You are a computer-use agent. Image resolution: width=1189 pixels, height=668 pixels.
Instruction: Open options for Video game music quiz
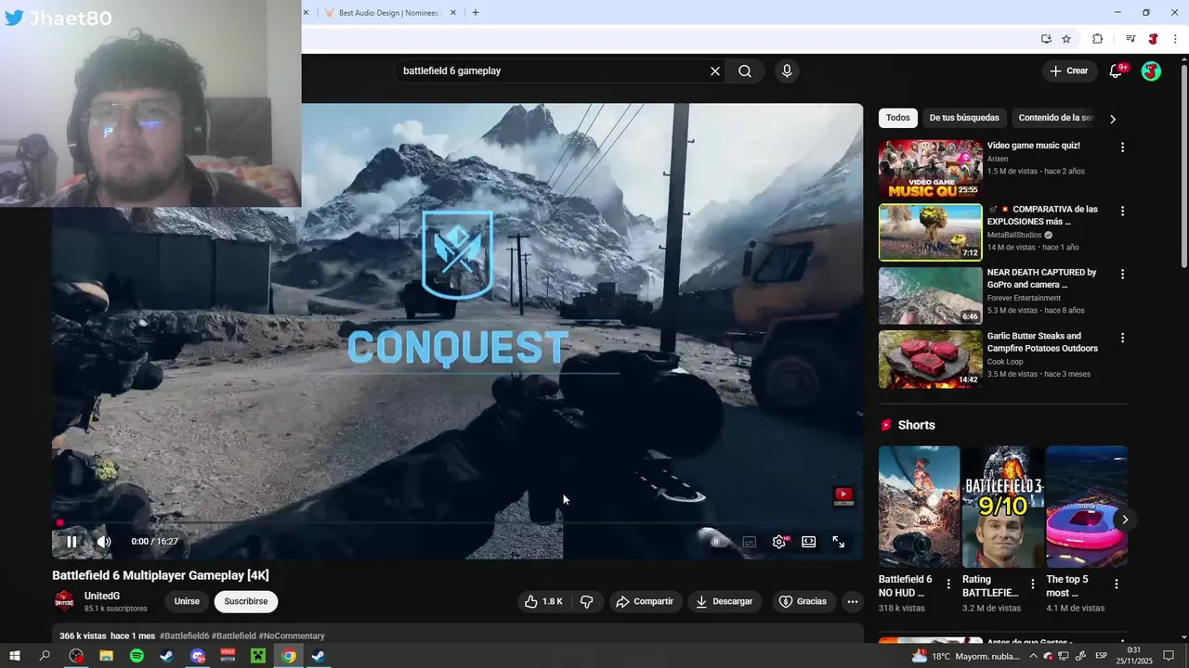coord(1122,148)
